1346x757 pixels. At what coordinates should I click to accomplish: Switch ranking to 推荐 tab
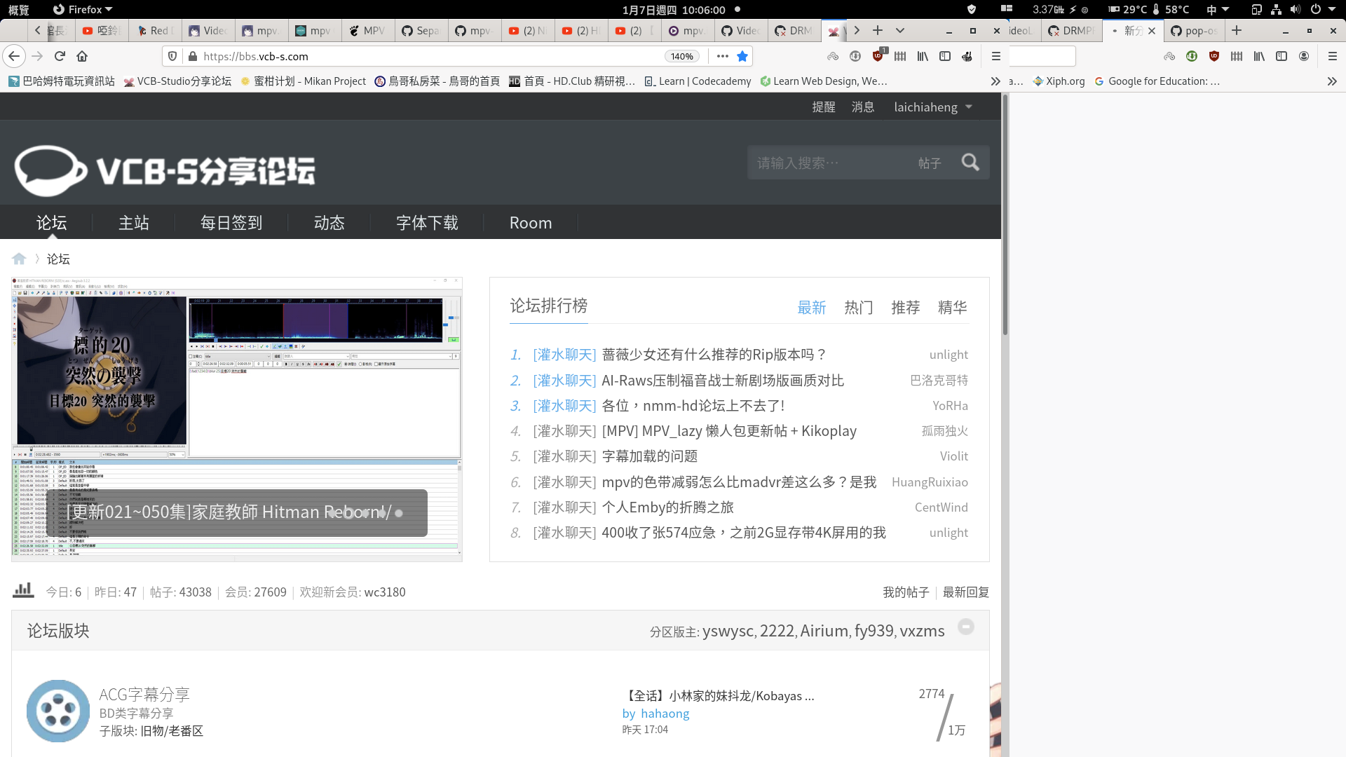point(906,307)
